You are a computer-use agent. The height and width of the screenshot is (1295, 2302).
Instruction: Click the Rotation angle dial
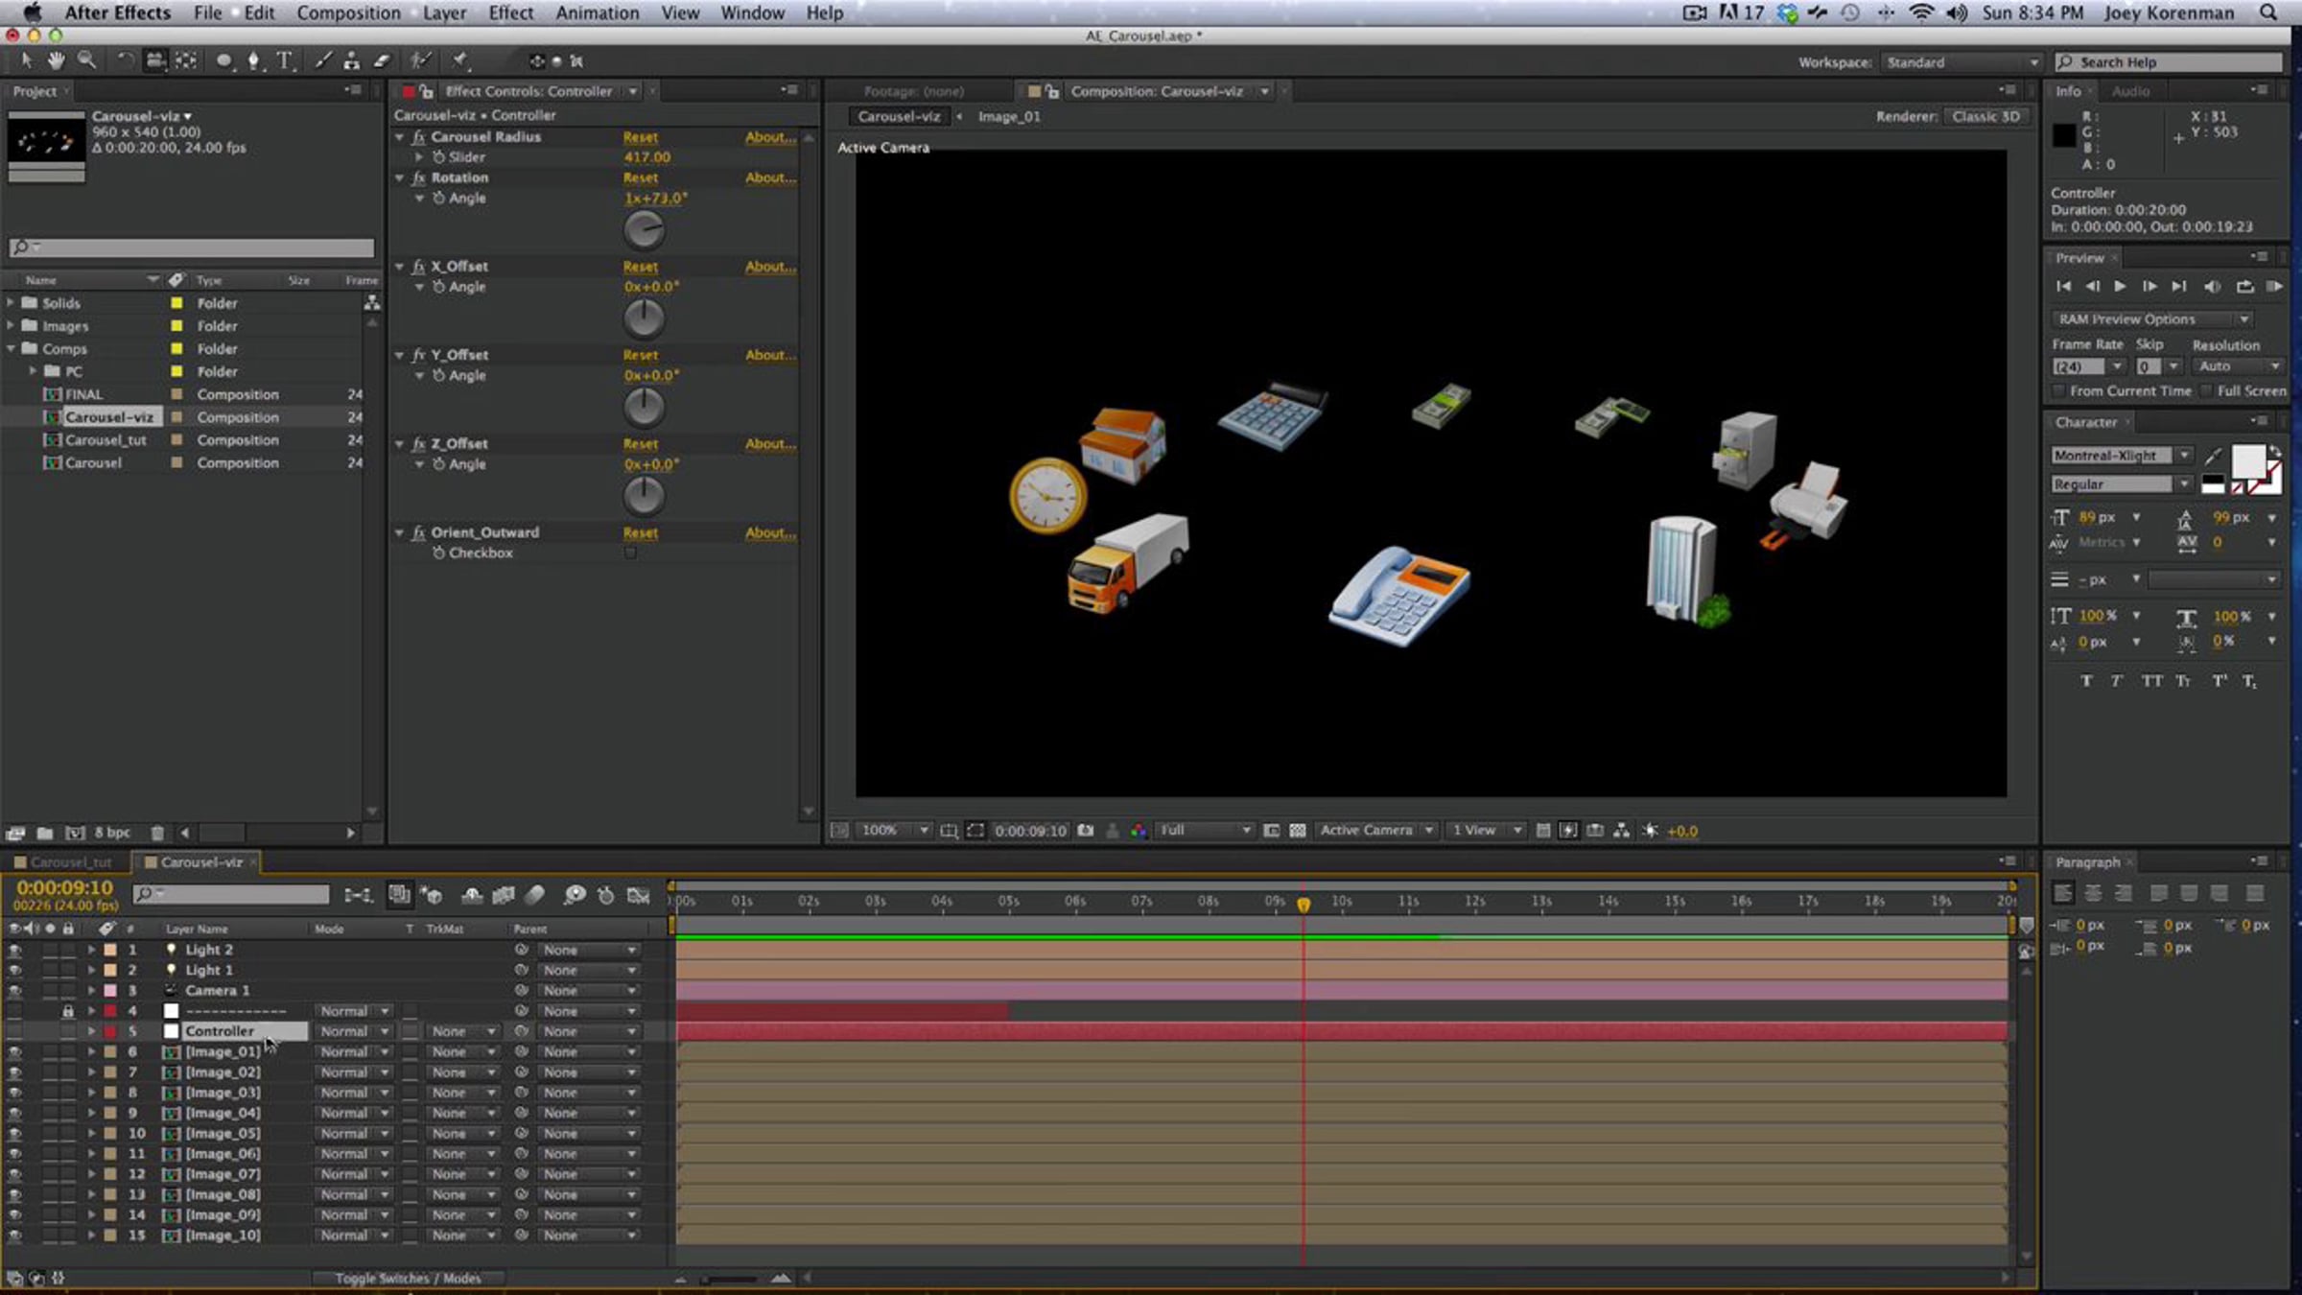[644, 230]
